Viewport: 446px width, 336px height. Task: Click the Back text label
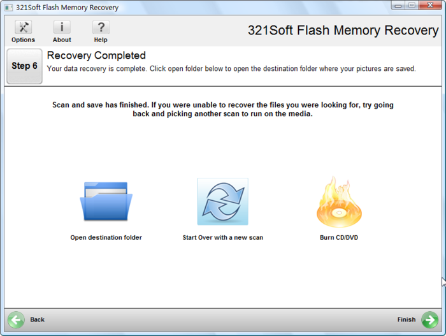click(37, 320)
